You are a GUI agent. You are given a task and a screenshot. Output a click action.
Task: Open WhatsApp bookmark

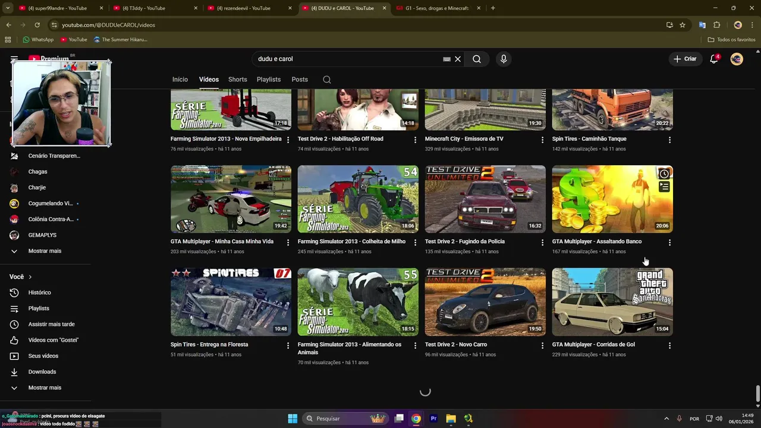tap(38, 40)
